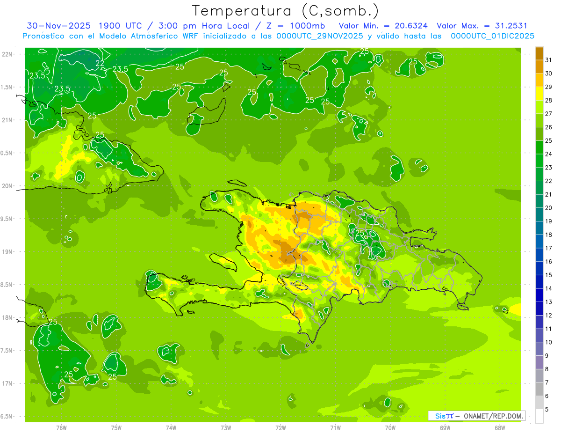Click legend value '11'

(x=549, y=329)
